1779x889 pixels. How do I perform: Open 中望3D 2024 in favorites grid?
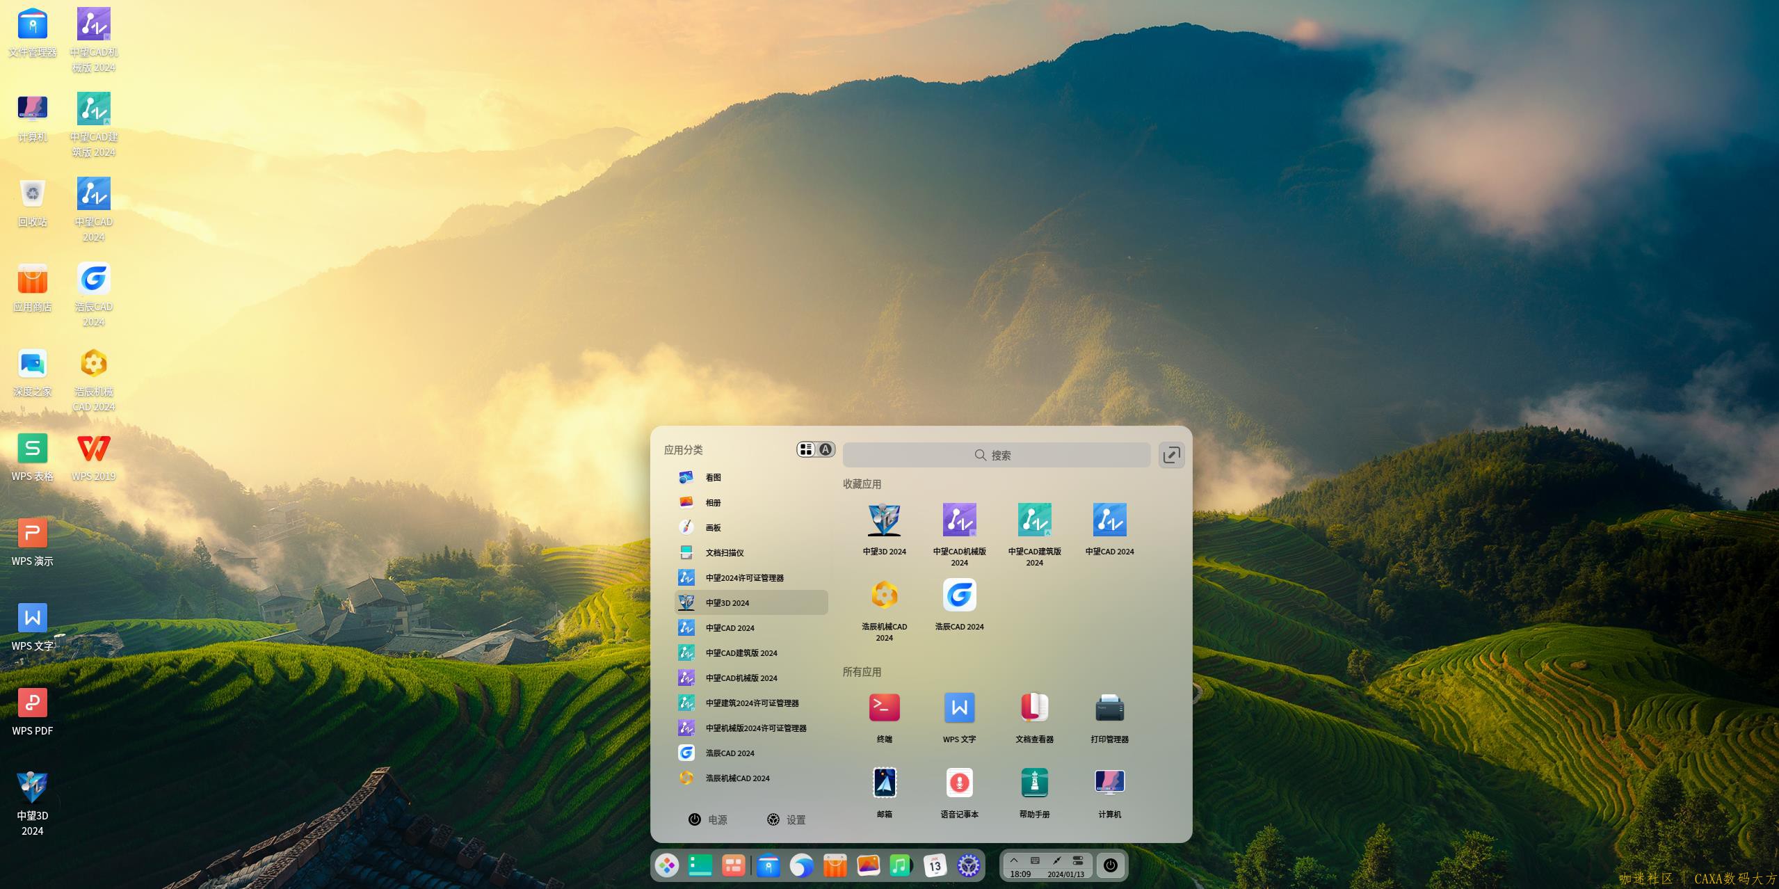click(x=884, y=521)
